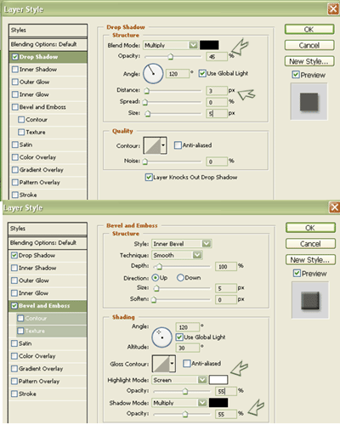This screenshot has height=425, width=340.
Task: Open the Drop Shadow Contour thumbnail
Action: coord(155,145)
